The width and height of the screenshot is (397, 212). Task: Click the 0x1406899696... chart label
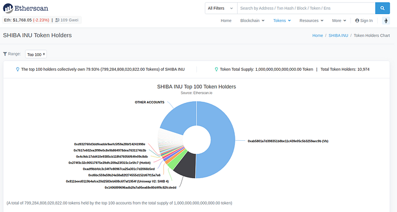coord(141,188)
